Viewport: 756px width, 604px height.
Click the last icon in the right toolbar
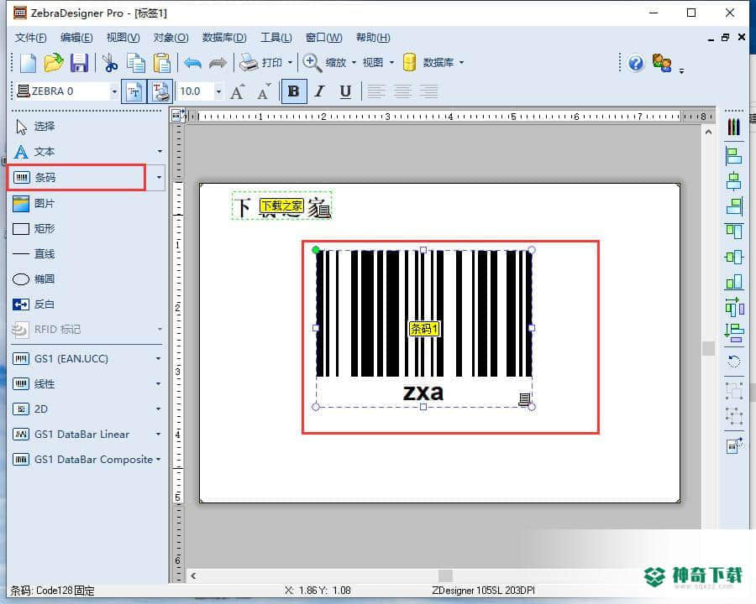point(734,446)
